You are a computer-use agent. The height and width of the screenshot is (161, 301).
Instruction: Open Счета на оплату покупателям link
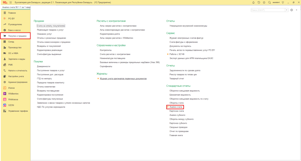coord(51,26)
